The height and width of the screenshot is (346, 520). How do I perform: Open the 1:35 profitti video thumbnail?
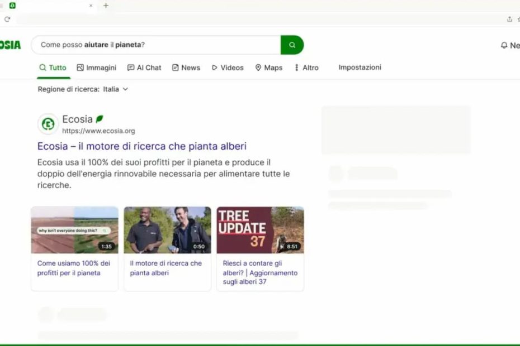click(x=74, y=229)
